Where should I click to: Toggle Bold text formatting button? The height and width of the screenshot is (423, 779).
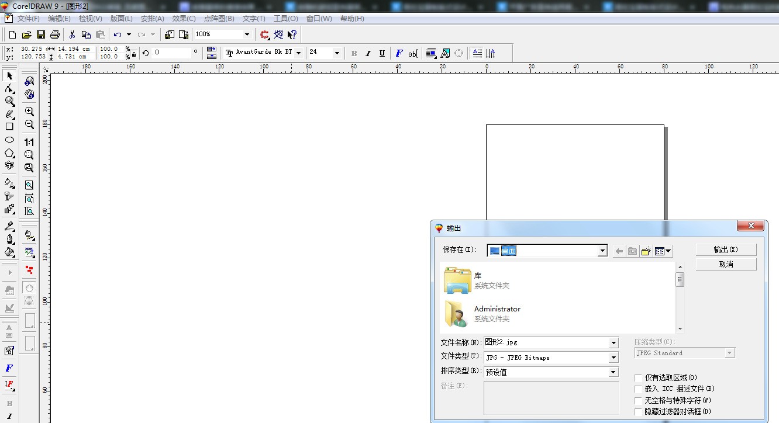point(354,53)
